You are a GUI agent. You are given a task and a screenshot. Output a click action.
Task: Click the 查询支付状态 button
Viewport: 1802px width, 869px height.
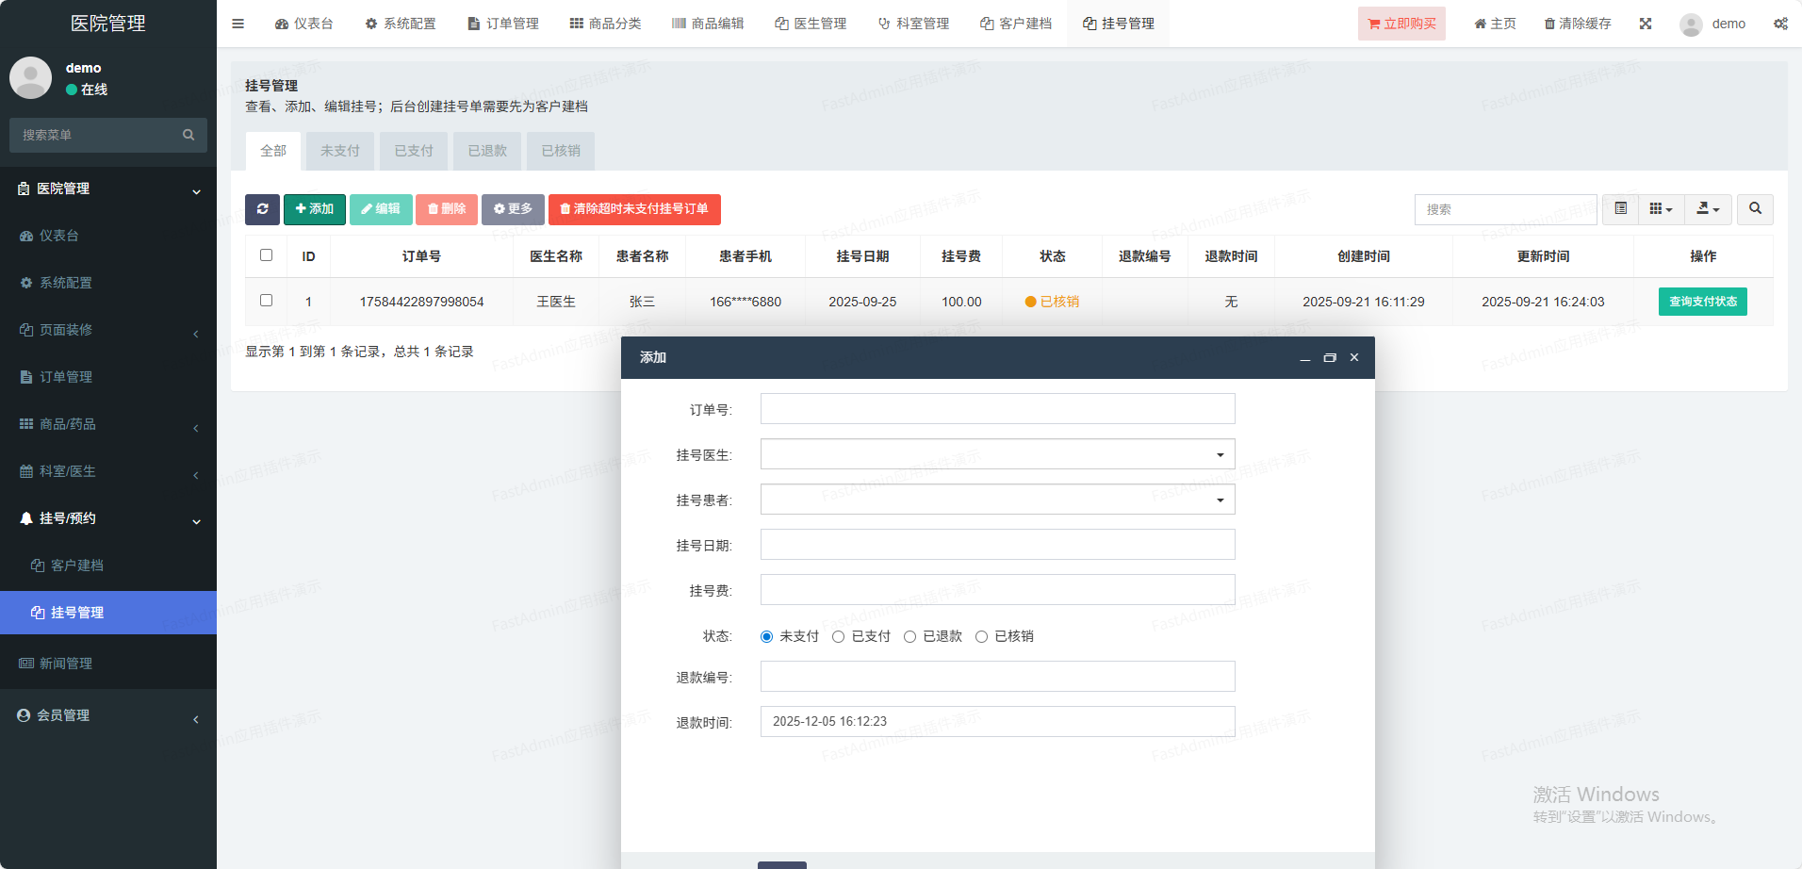[x=1702, y=302]
